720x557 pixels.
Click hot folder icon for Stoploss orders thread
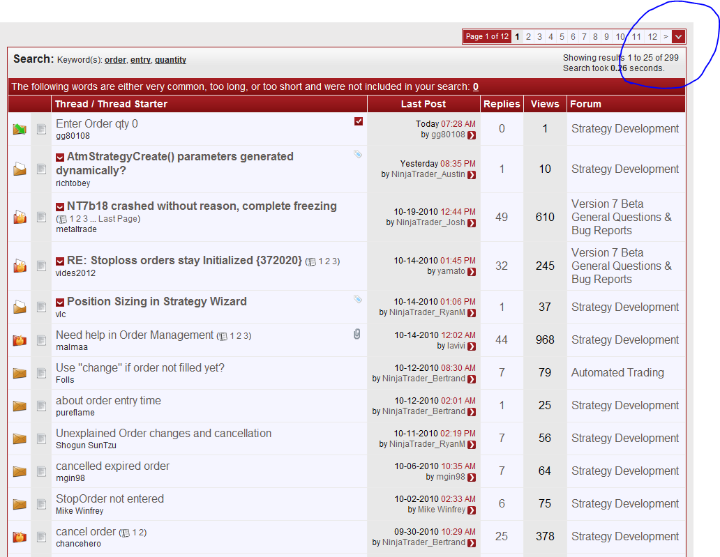click(20, 266)
